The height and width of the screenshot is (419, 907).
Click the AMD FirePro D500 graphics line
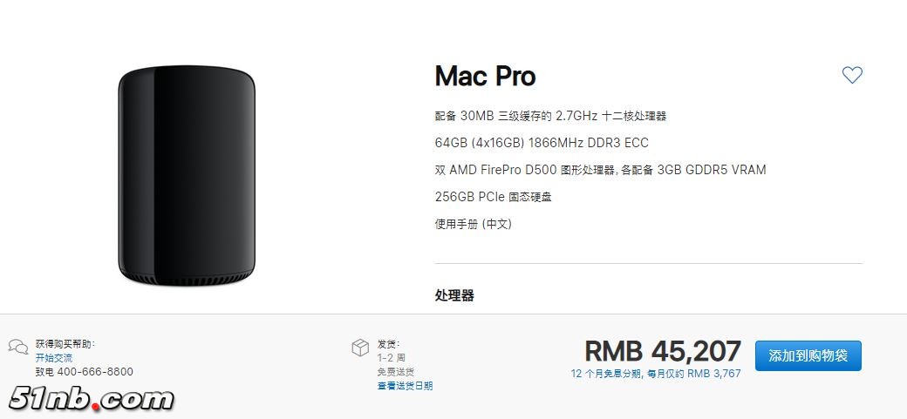tap(600, 170)
